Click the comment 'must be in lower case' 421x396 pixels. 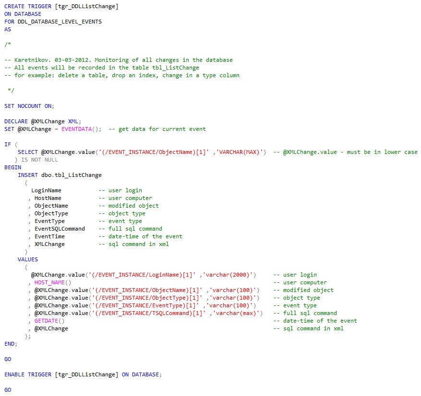pyautogui.click(x=345, y=152)
